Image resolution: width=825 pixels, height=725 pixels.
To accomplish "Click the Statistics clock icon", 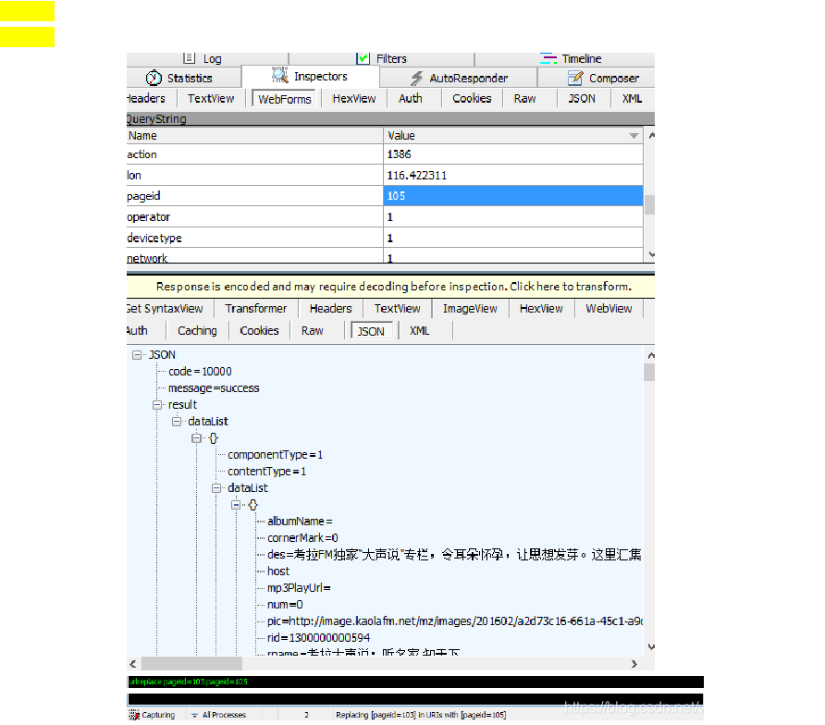I will tap(154, 78).
